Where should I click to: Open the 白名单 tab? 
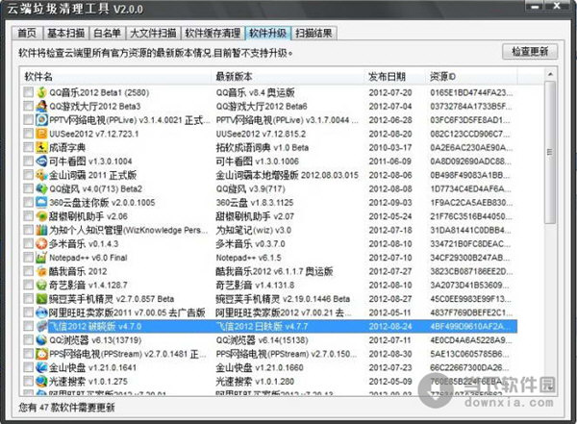(x=108, y=33)
